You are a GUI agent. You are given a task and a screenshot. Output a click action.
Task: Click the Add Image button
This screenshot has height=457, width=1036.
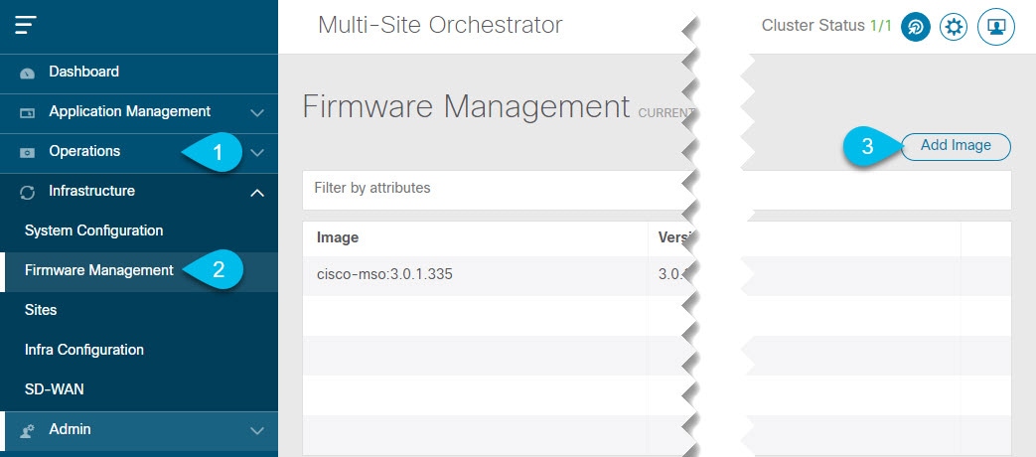[x=957, y=147]
